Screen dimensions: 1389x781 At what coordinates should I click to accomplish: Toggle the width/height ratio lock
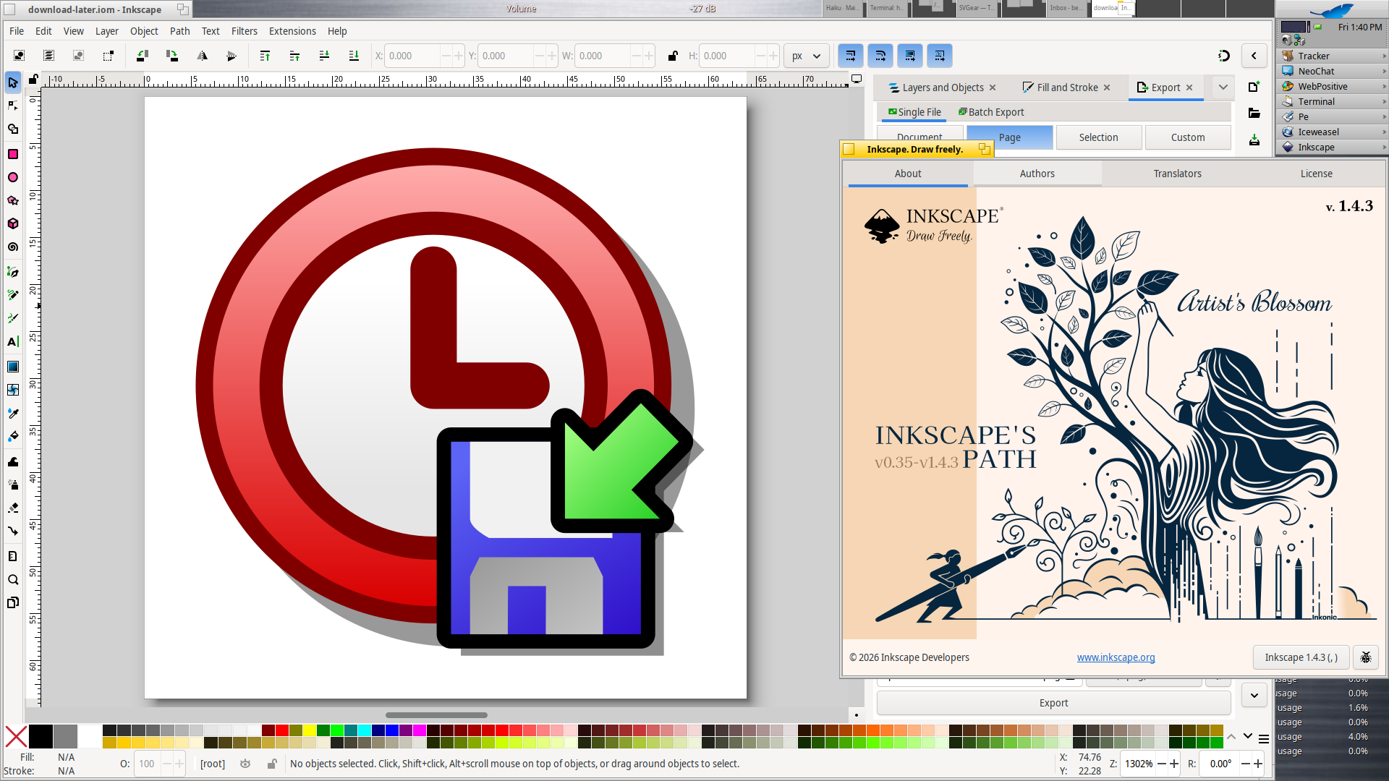point(673,56)
